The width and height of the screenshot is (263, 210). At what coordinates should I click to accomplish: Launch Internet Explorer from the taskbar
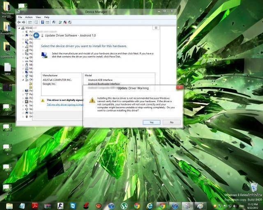coord(150,206)
